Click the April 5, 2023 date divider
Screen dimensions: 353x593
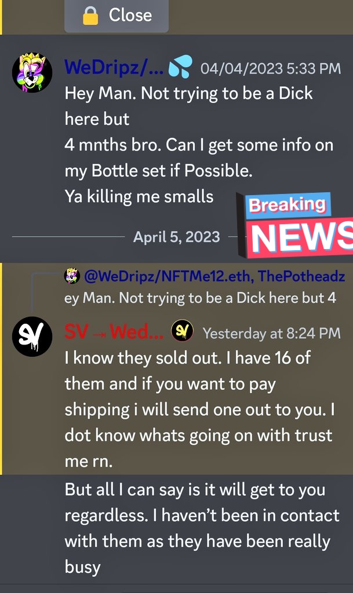[176, 237]
